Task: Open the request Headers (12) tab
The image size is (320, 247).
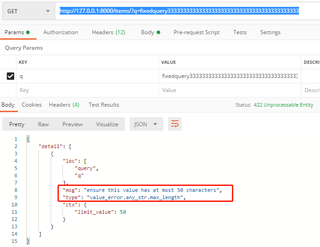Action: 108,32
